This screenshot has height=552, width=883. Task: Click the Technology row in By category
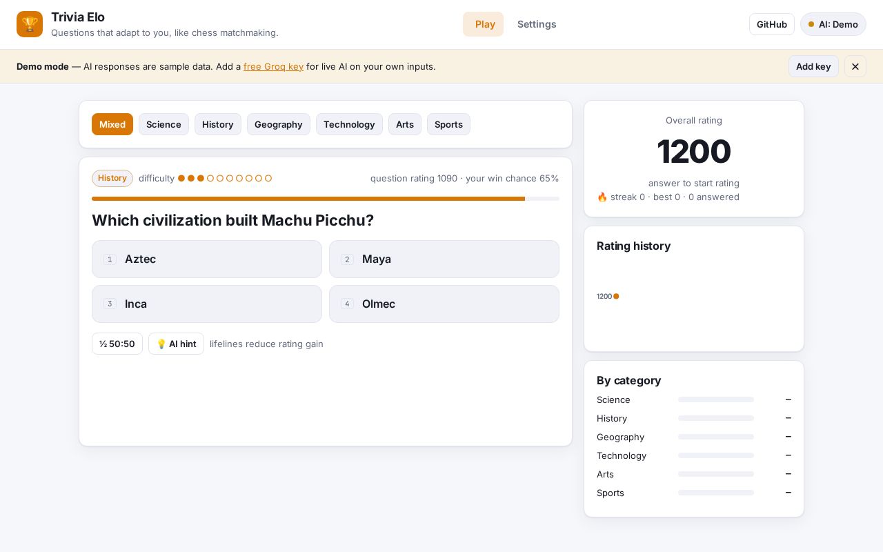click(x=694, y=455)
